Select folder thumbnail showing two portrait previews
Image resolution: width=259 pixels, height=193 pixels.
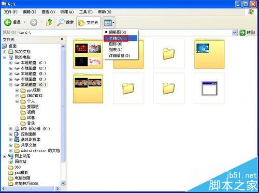point(88,88)
